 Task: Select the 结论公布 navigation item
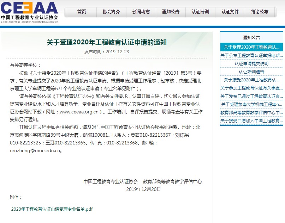pyautogui.click(x=260, y=12)
